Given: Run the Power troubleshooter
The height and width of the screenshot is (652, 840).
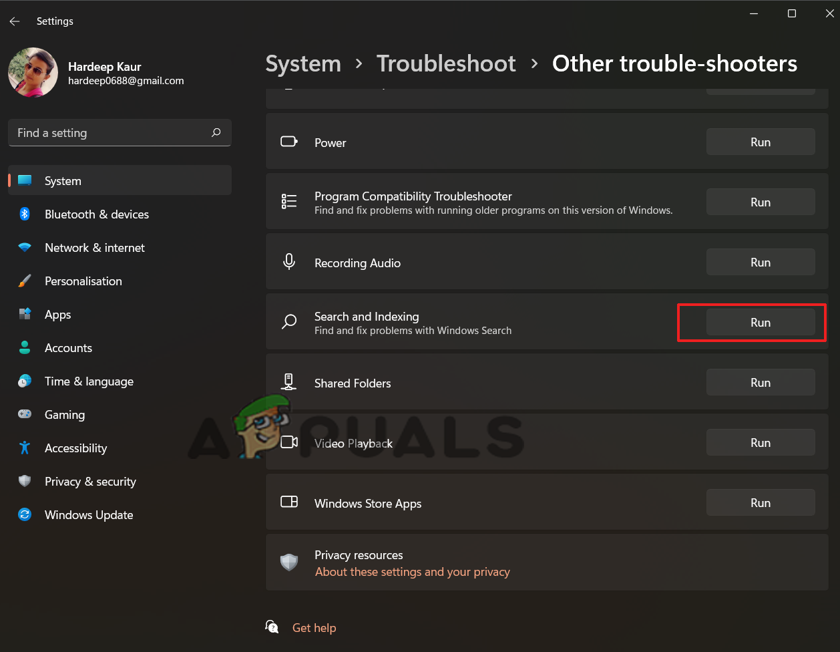Looking at the screenshot, I should tap(761, 142).
